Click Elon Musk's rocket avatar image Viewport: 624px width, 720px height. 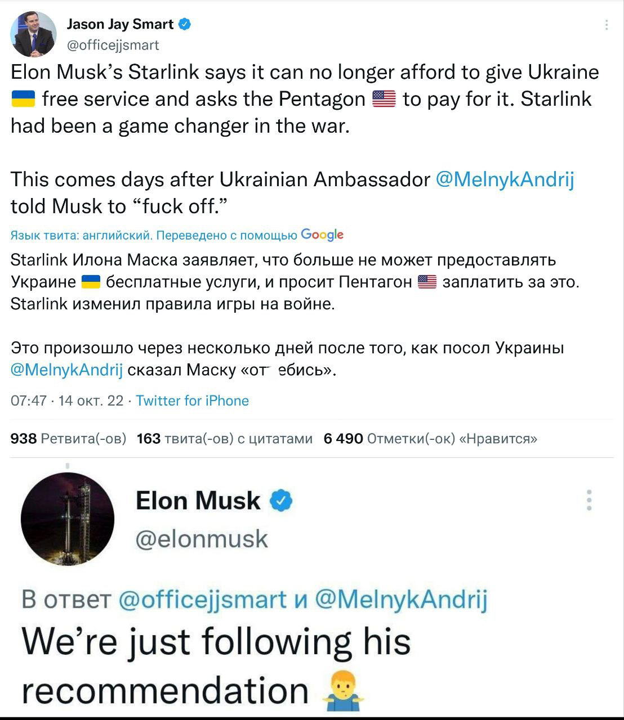pos(68,519)
